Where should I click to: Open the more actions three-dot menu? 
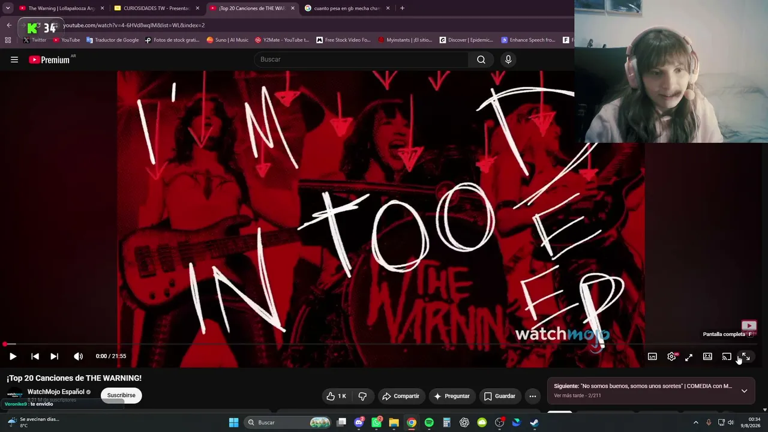coord(532,396)
